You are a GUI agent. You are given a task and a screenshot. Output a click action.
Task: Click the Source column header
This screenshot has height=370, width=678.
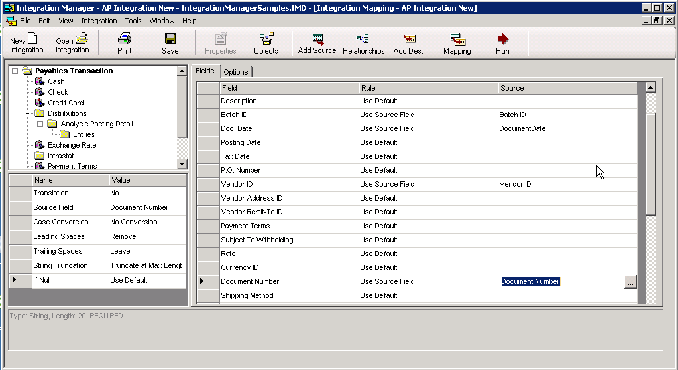[568, 88]
